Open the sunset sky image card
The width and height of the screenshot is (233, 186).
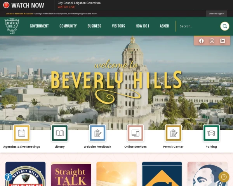[x=116, y=174]
